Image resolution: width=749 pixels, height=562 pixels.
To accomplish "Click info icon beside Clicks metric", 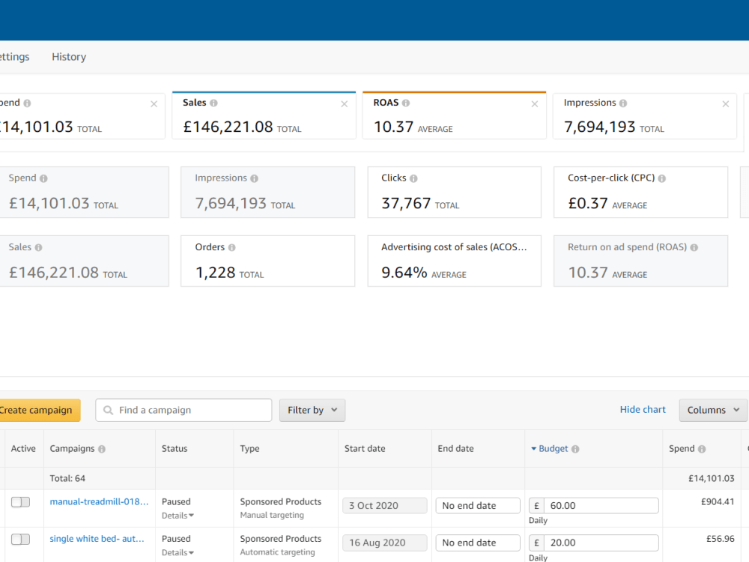I will pos(413,178).
